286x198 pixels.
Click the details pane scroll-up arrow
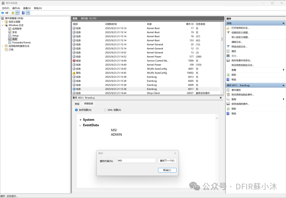(217, 118)
